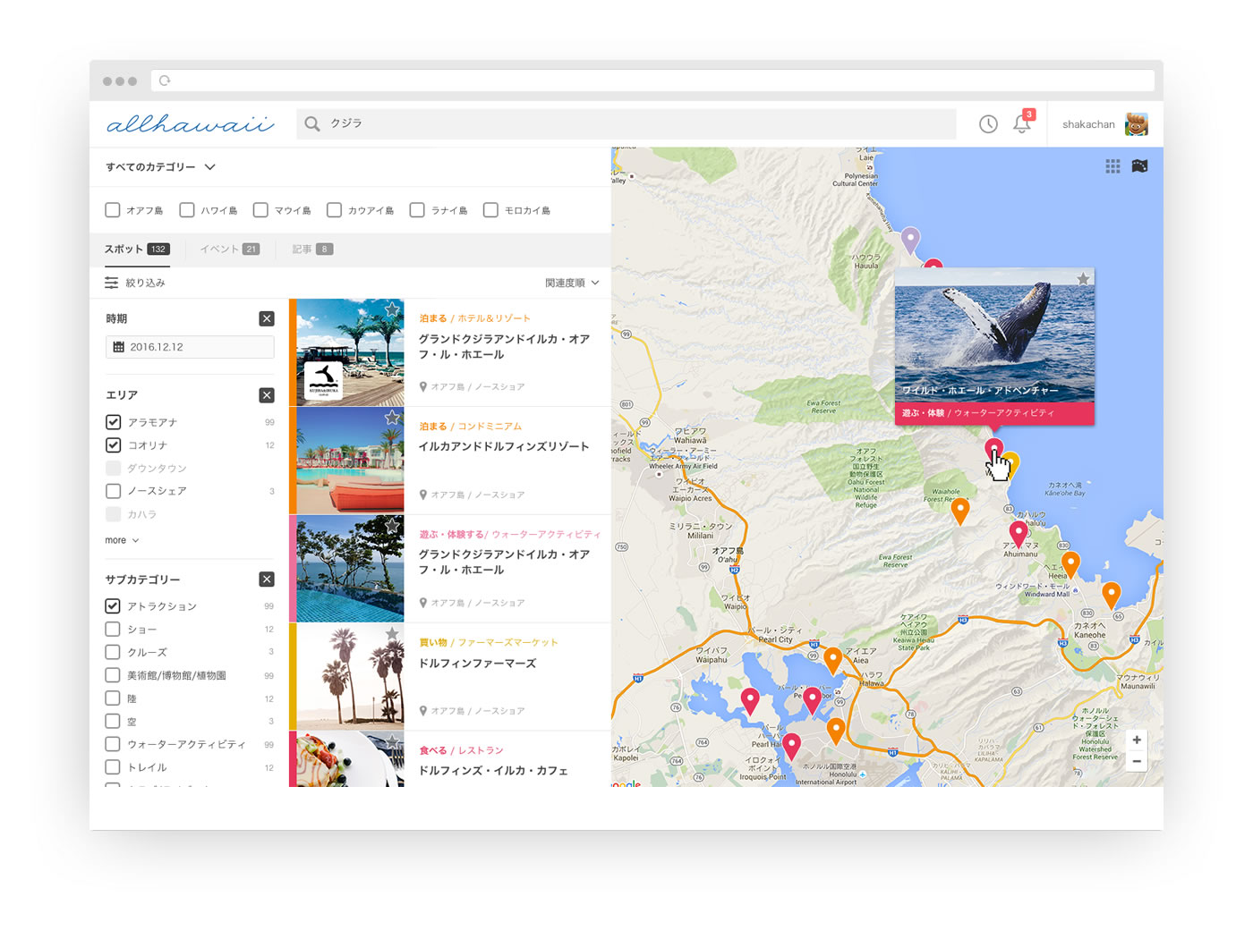Select the purple map pin near Hauula
Screen dimensions: 1253x939
[x=910, y=239]
